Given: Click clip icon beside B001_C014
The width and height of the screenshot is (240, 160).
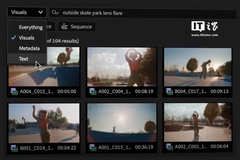Looking at the screenshot, I should 14,148.
